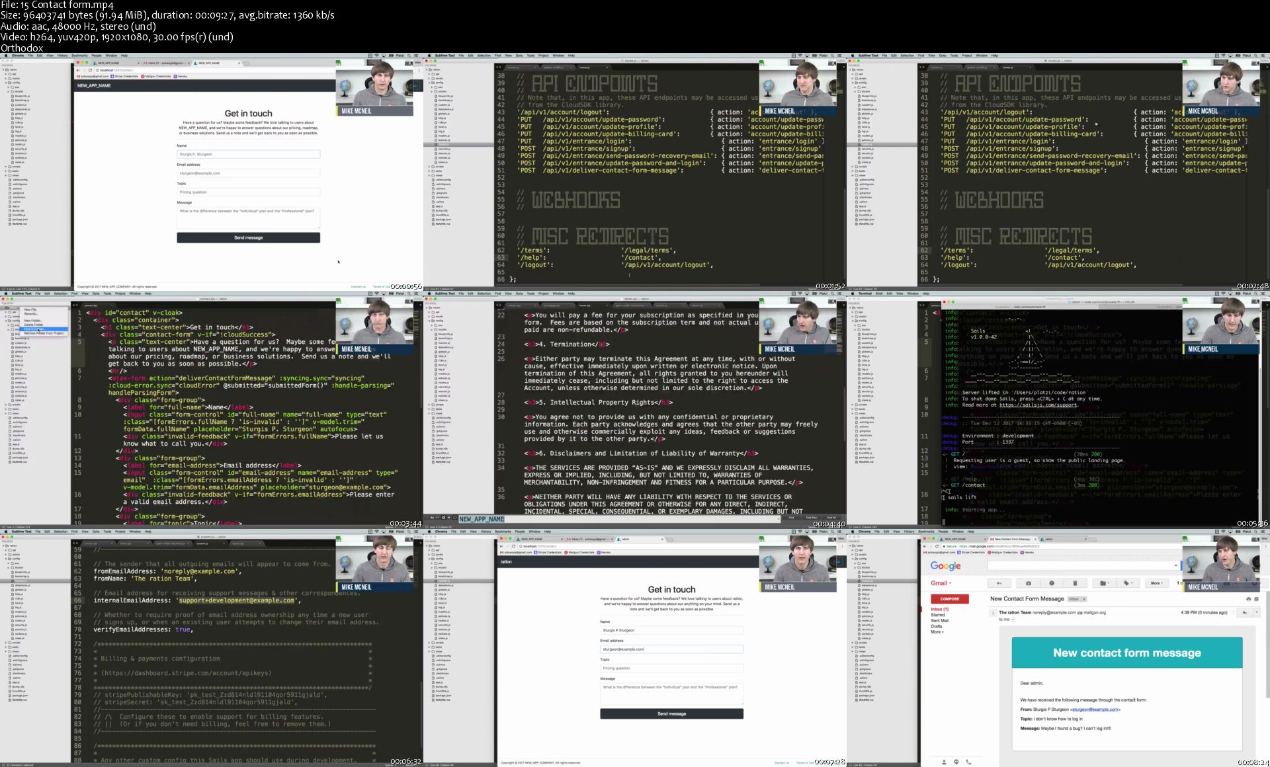1270x767 pixels.
Task: Click the Apple menu icon in the 00:03:44 frame
Action: point(6,294)
